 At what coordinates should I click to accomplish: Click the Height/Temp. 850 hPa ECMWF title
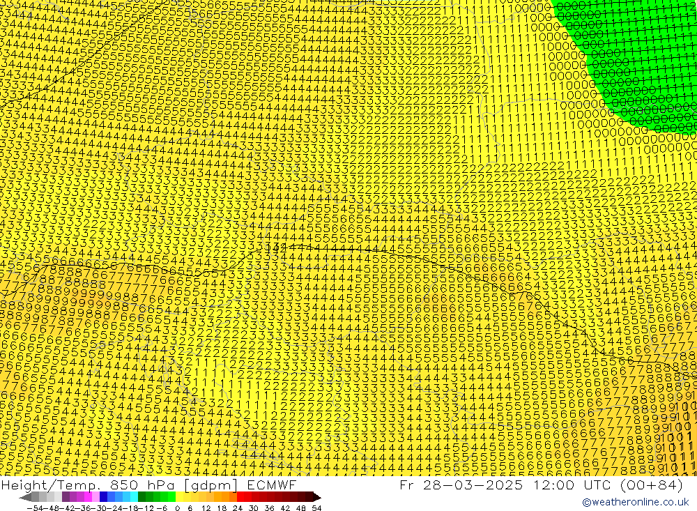[148, 485]
